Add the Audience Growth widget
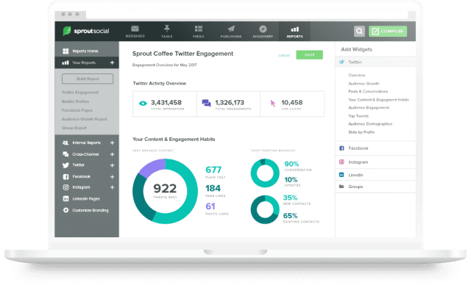 [x=364, y=84]
